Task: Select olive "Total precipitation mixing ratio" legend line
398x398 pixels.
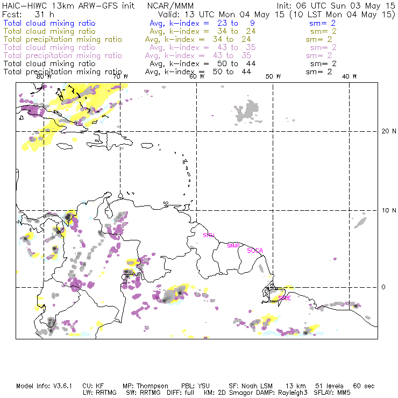Action: 63,39
